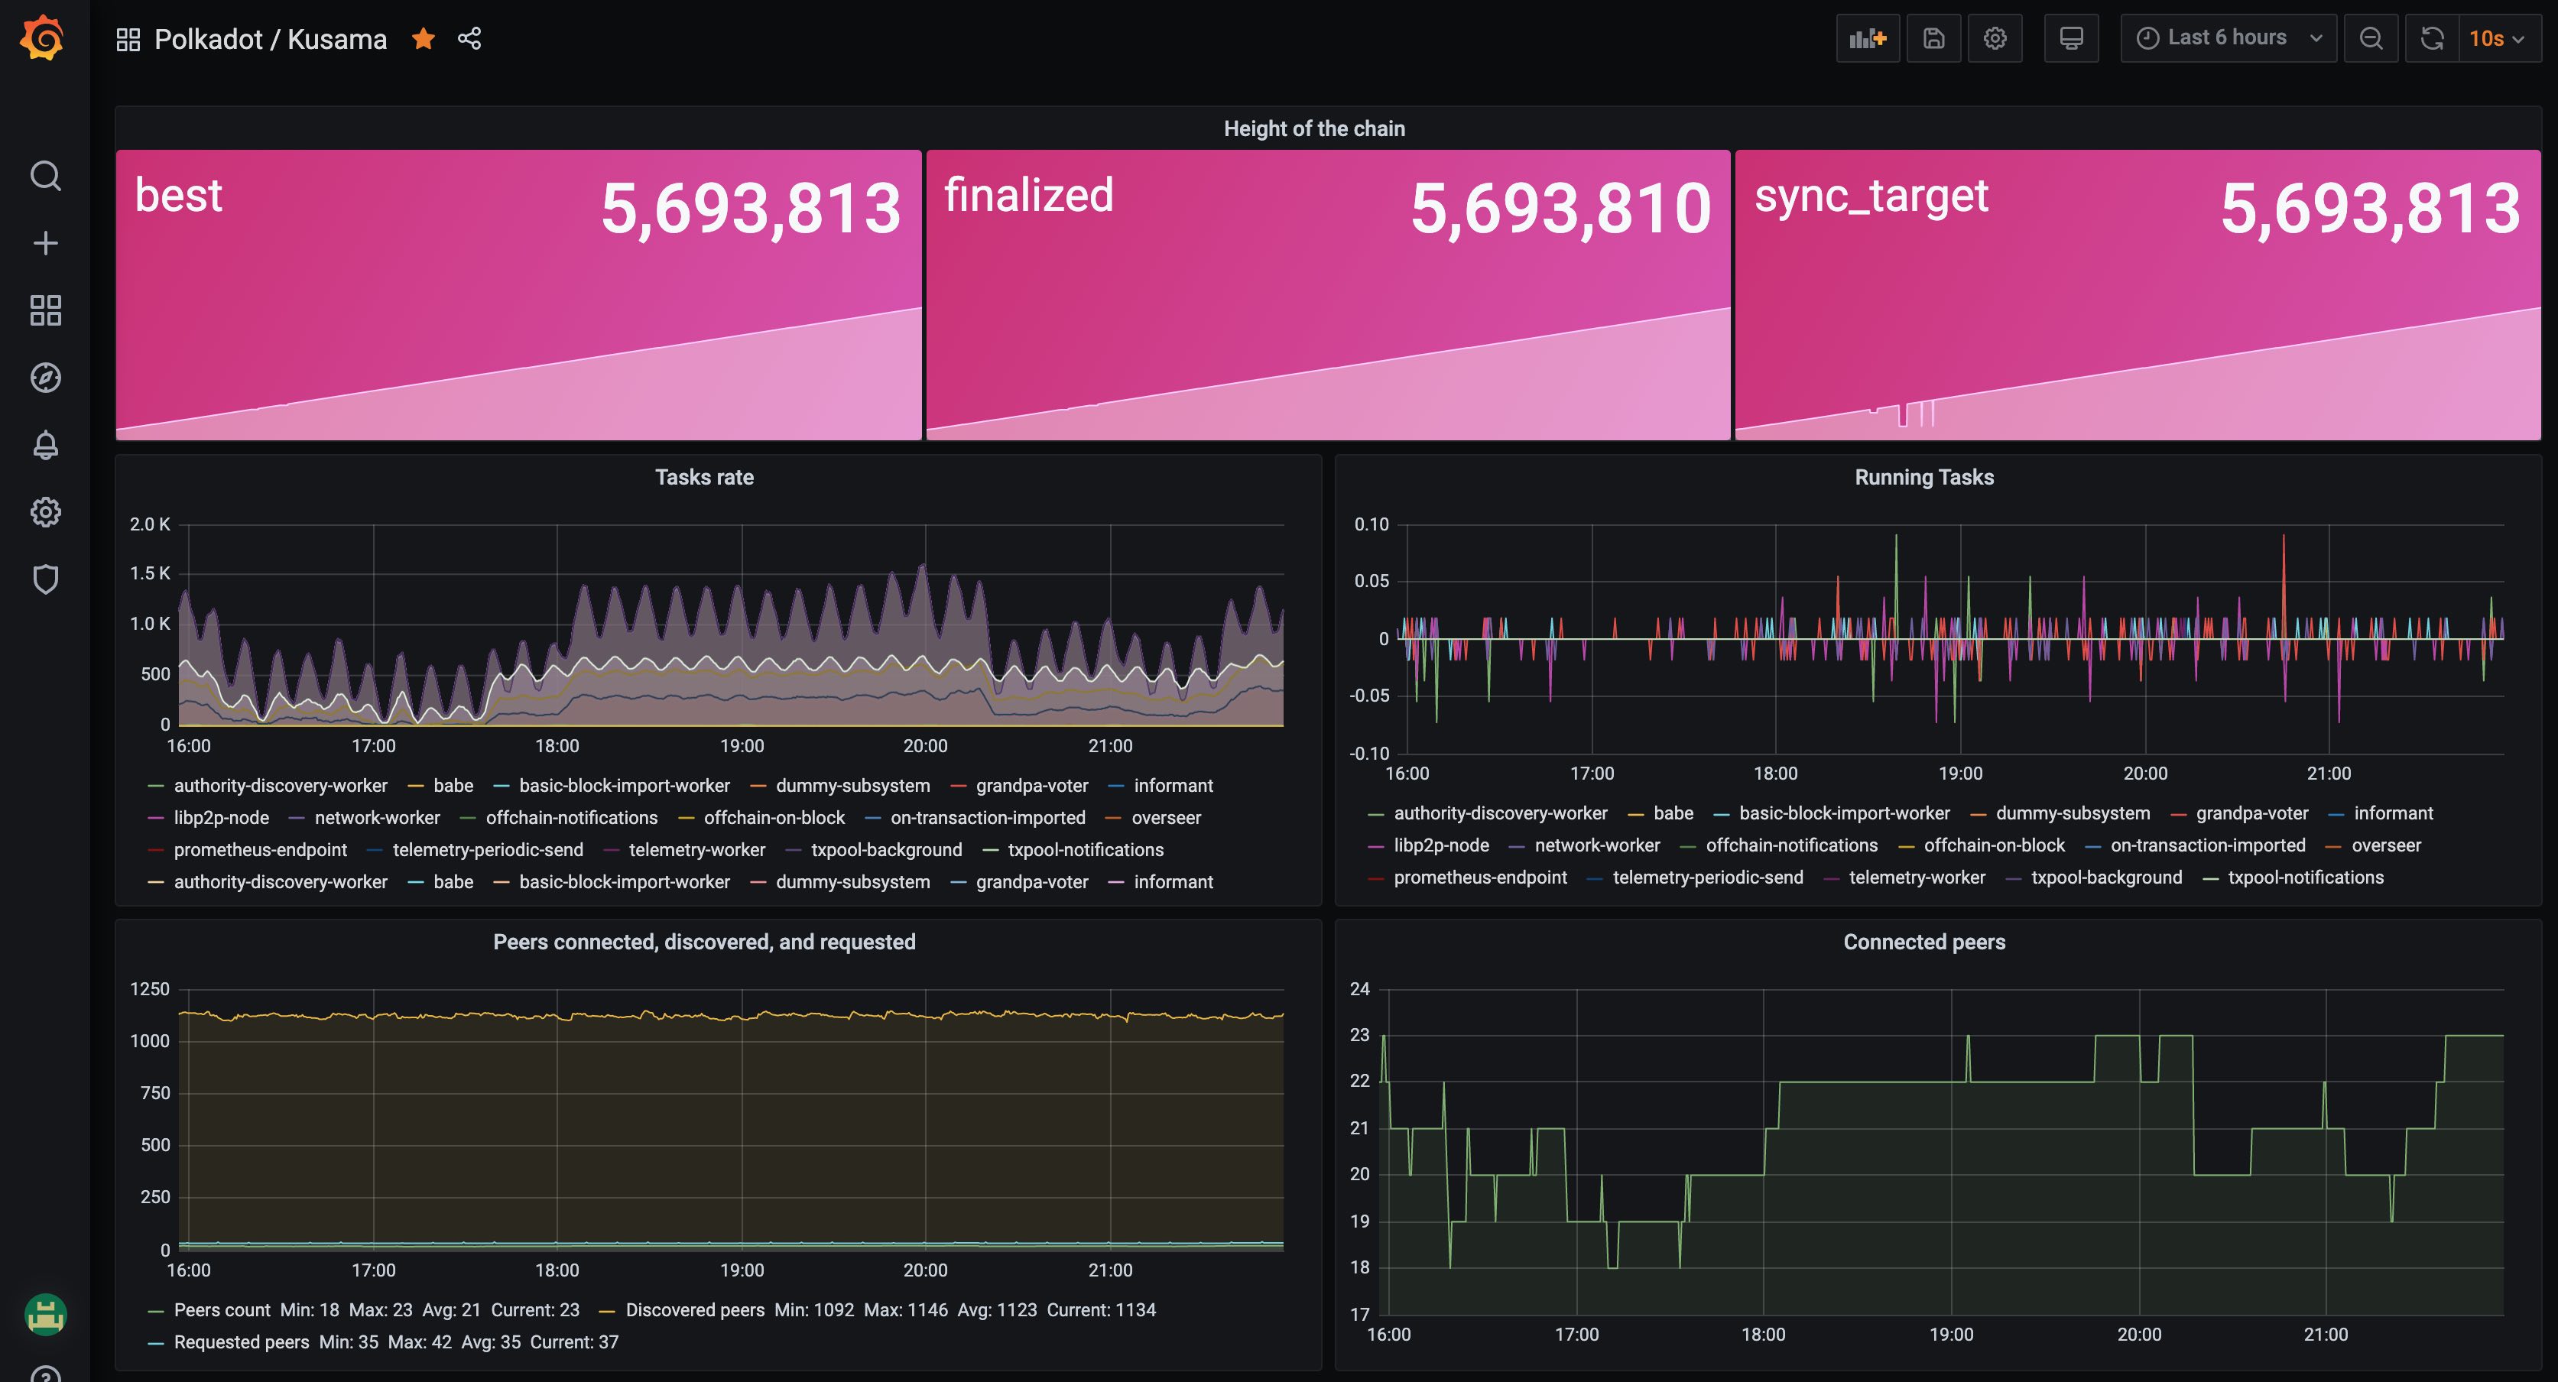The width and height of the screenshot is (2558, 1382).
Task: Click the Add panel toolbar icon
Action: pos(1867,39)
